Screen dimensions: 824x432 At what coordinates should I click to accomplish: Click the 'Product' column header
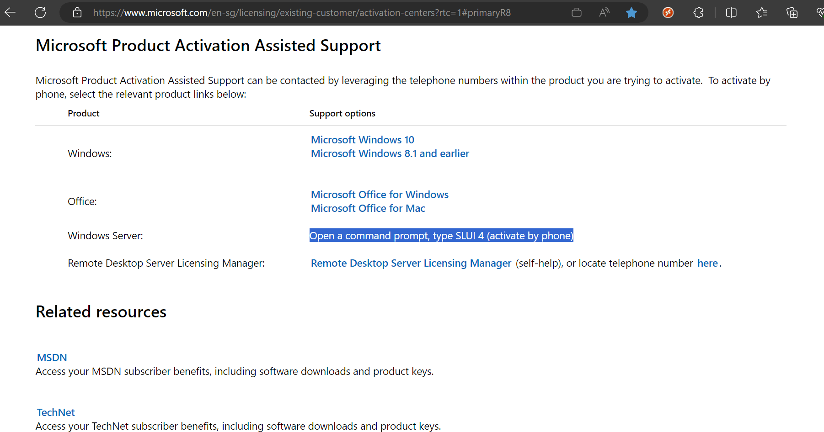point(84,113)
